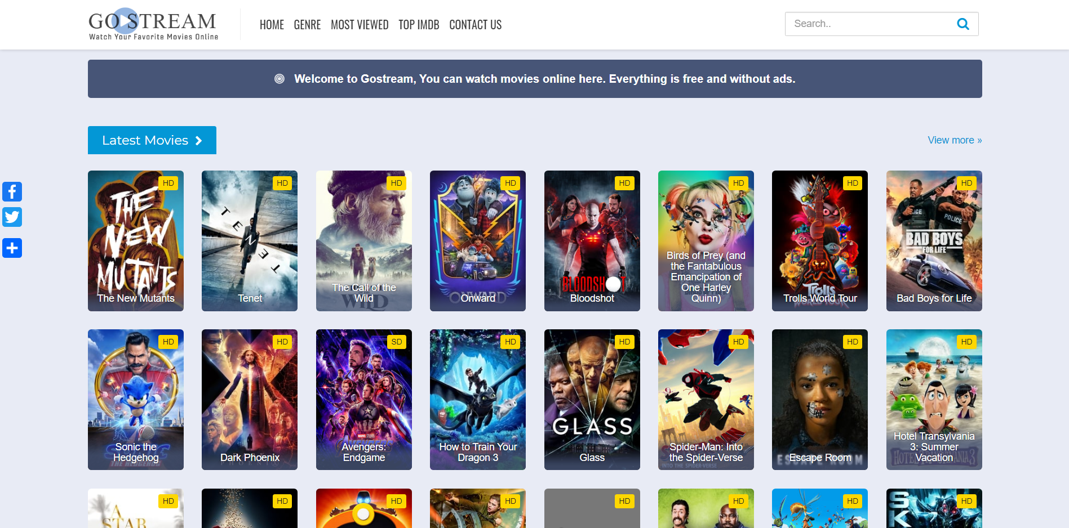The image size is (1069, 528).
Task: Open the blue plus share icon
Action: click(x=12, y=248)
